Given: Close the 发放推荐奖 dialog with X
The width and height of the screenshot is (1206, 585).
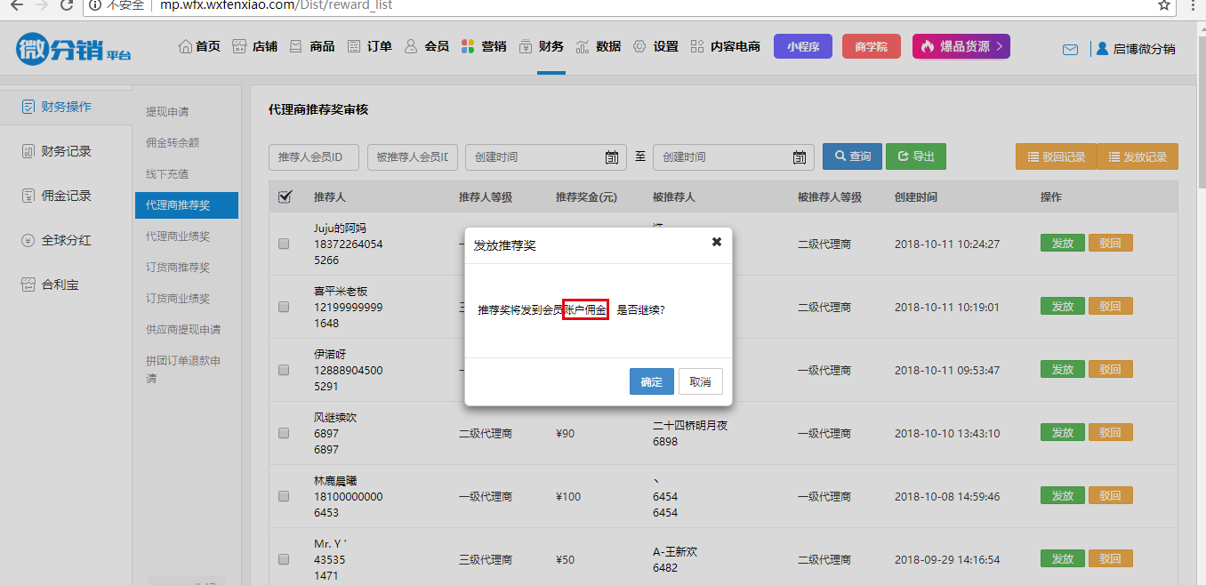Looking at the screenshot, I should click(x=716, y=242).
